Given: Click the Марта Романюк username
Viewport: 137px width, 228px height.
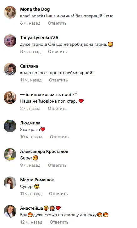Looking at the screenshot, I should [37, 180].
